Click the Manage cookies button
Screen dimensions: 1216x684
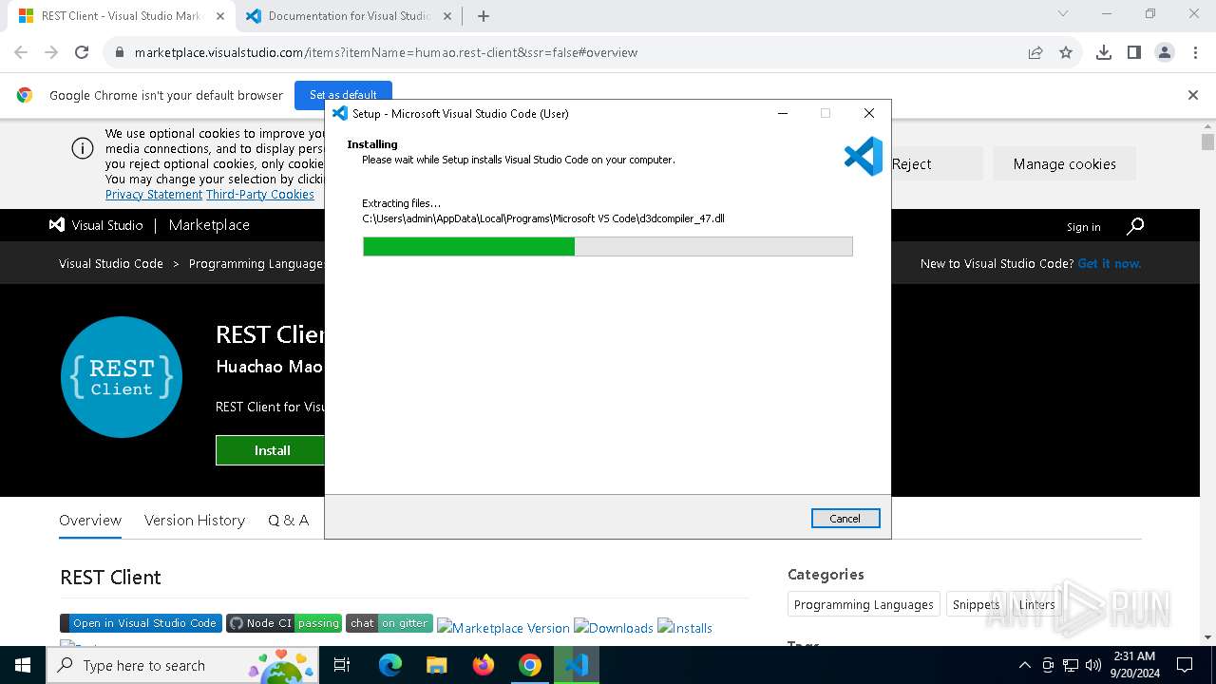point(1064,164)
